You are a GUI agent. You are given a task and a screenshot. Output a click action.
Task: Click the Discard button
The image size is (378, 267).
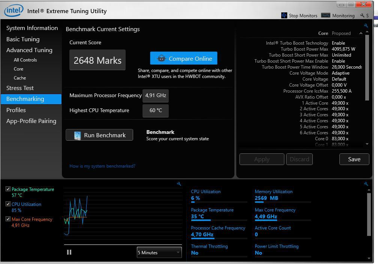[299, 159]
